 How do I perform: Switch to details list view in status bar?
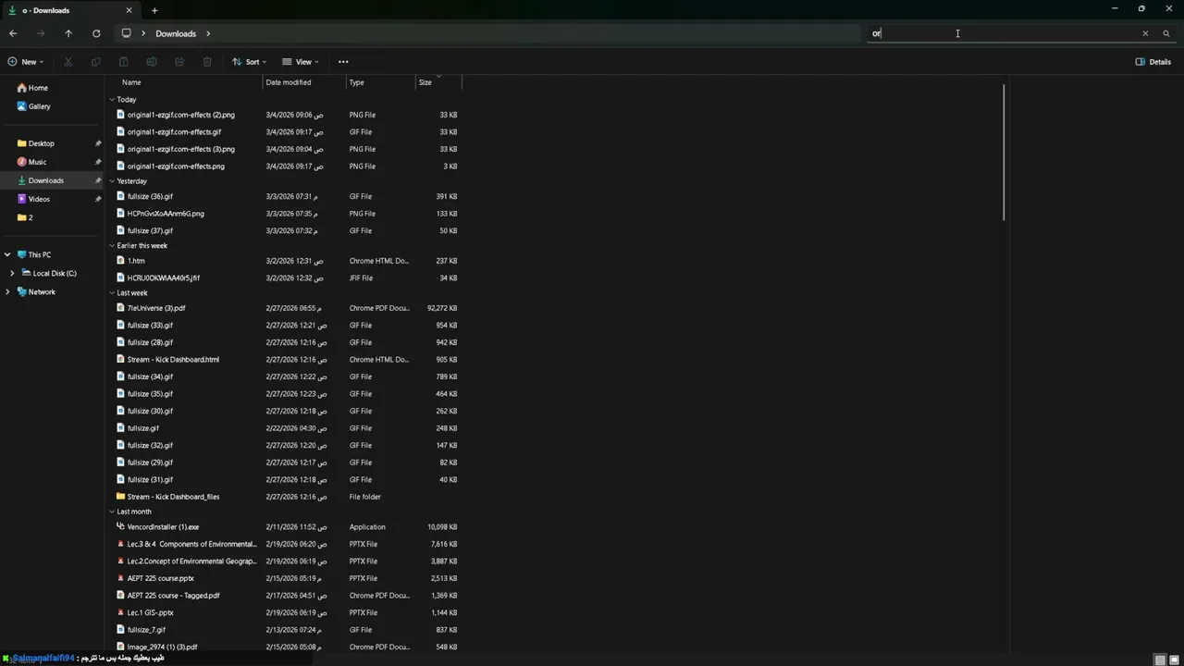click(x=1160, y=660)
